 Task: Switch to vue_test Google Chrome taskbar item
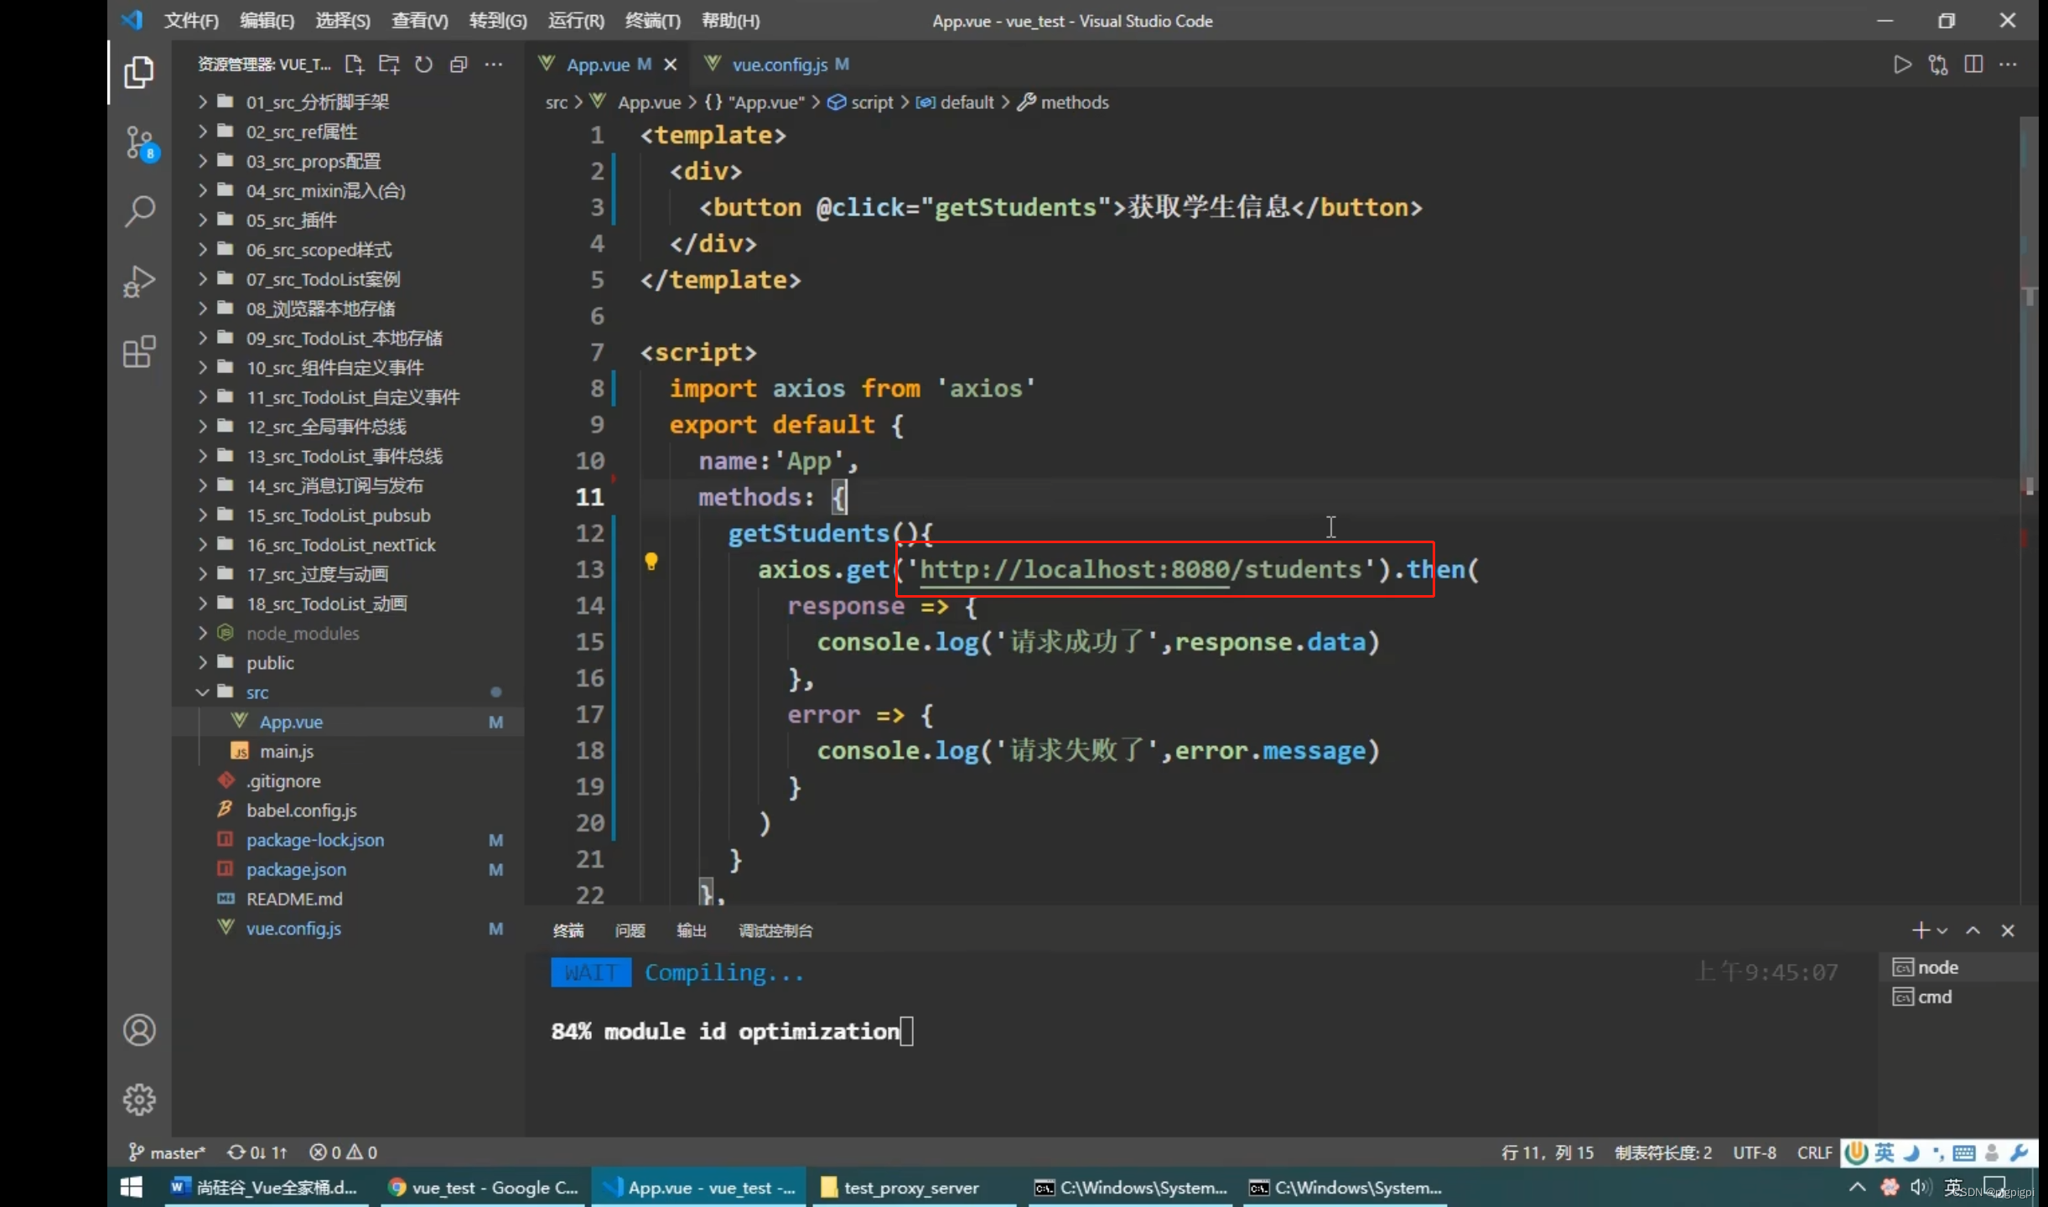pyautogui.click(x=484, y=1188)
